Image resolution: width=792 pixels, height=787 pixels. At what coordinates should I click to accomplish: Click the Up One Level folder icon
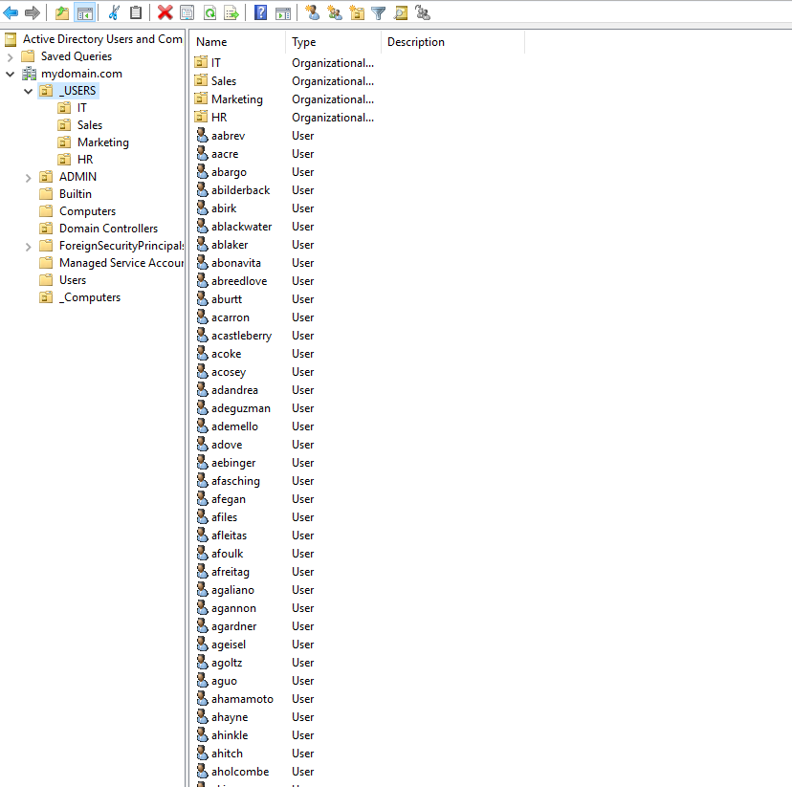pos(62,12)
